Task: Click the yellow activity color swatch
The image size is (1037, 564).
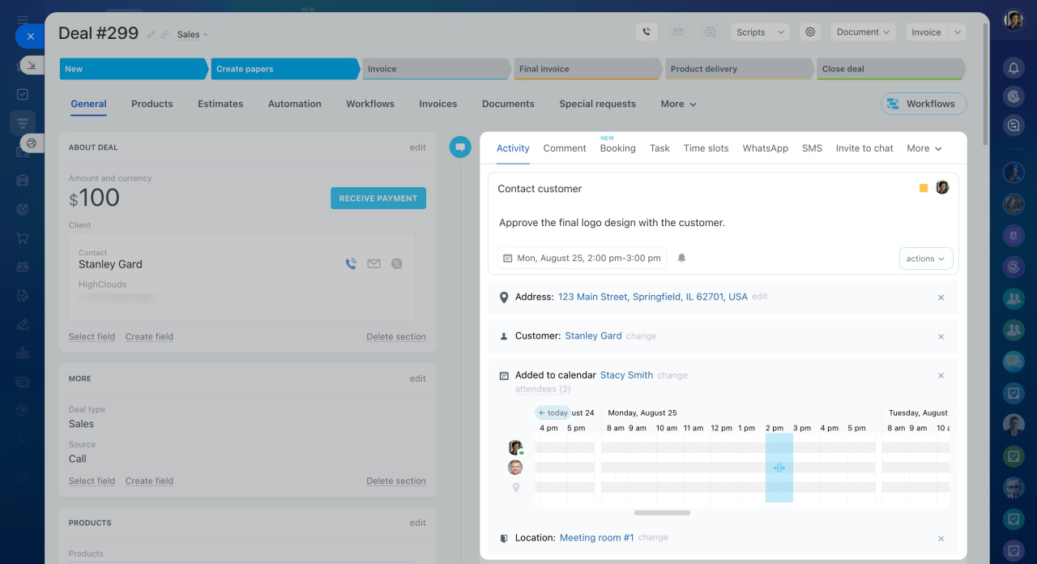Action: [924, 188]
